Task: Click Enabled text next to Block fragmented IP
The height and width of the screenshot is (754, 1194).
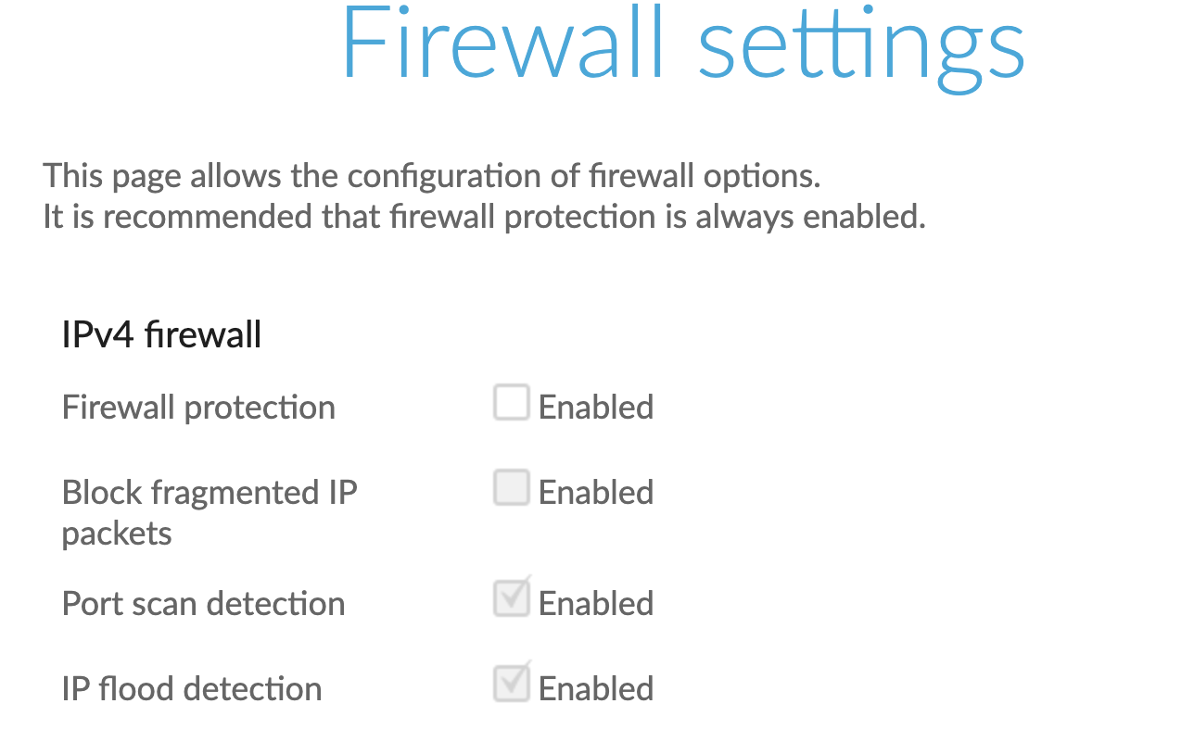Action: 596,493
